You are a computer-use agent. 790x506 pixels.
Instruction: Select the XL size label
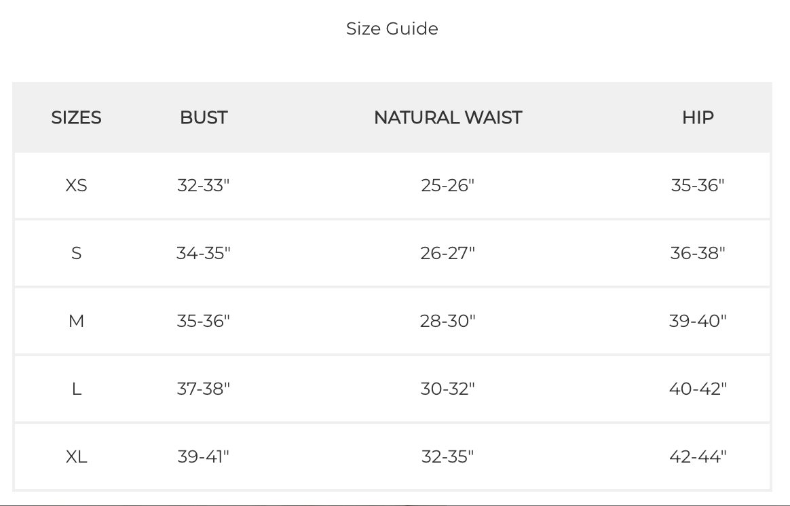76,456
